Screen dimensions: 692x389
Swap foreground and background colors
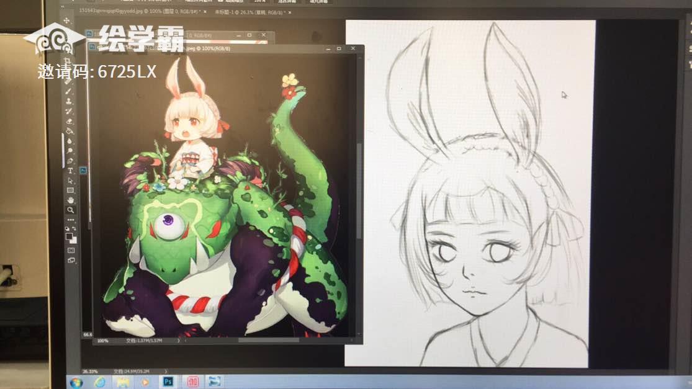click(x=74, y=228)
